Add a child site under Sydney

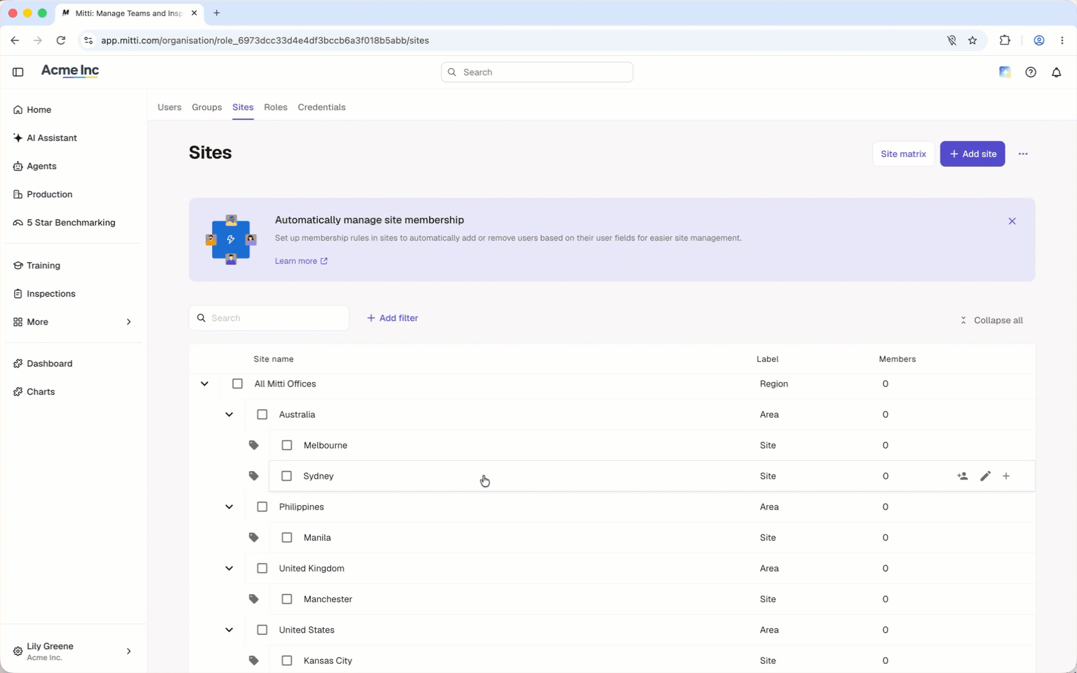tap(1006, 476)
